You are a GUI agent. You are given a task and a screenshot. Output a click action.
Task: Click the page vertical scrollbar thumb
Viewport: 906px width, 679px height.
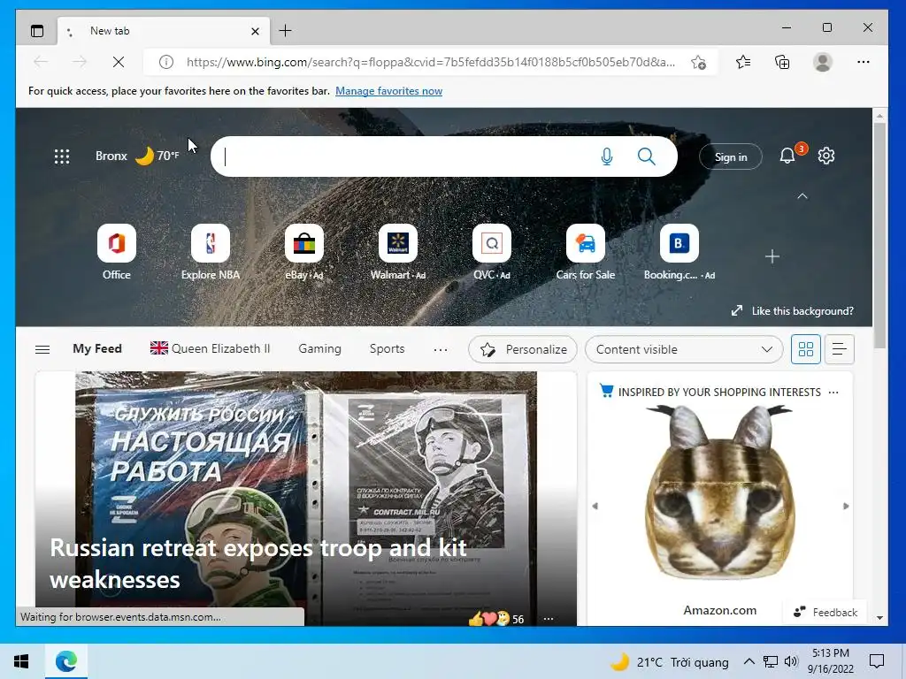pos(879,235)
